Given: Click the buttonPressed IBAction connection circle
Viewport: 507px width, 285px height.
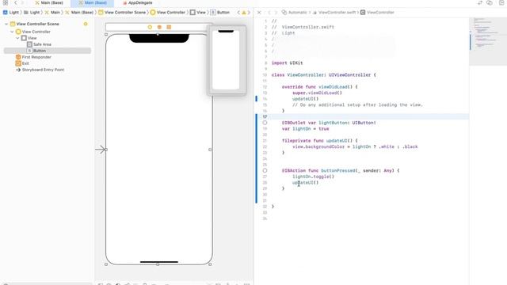Looking at the screenshot, I should coord(265,170).
